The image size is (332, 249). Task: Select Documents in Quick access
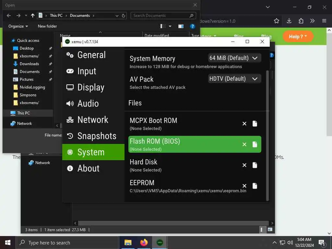[30, 72]
